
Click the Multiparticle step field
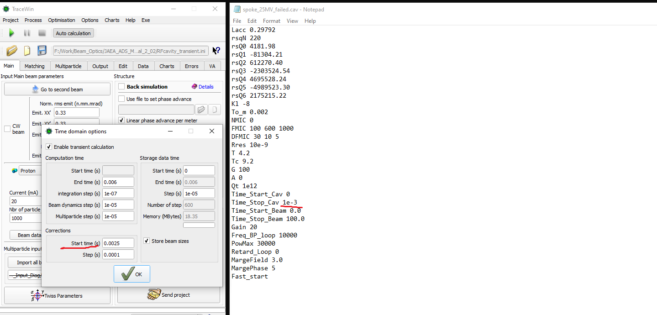coord(118,216)
